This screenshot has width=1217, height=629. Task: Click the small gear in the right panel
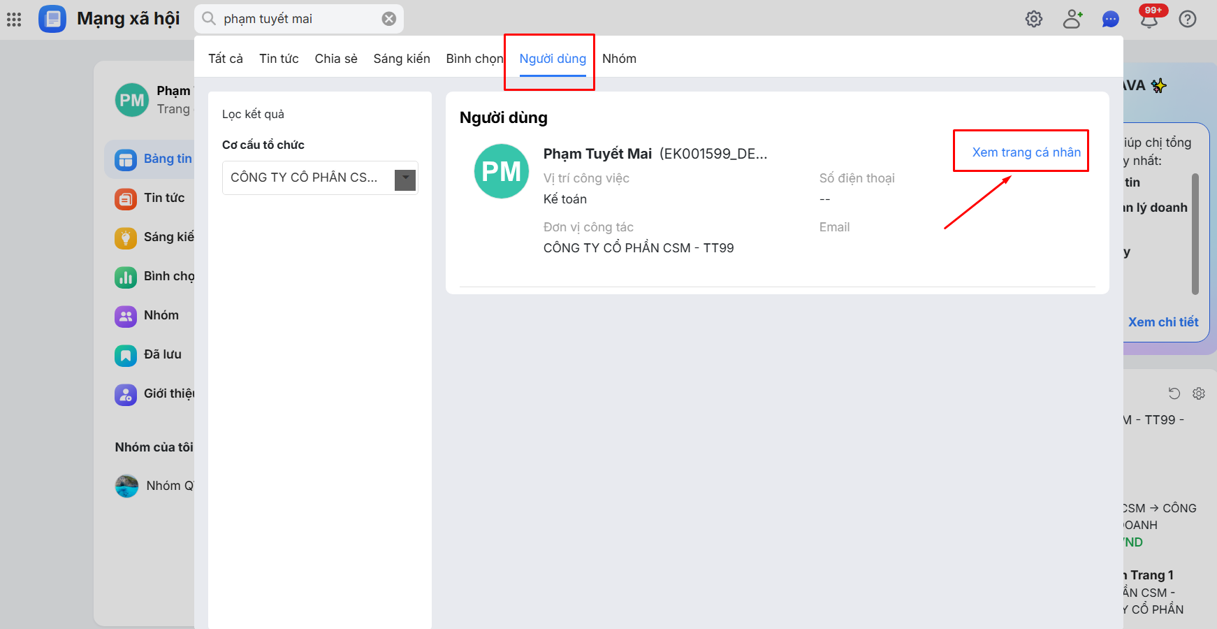point(1199,393)
